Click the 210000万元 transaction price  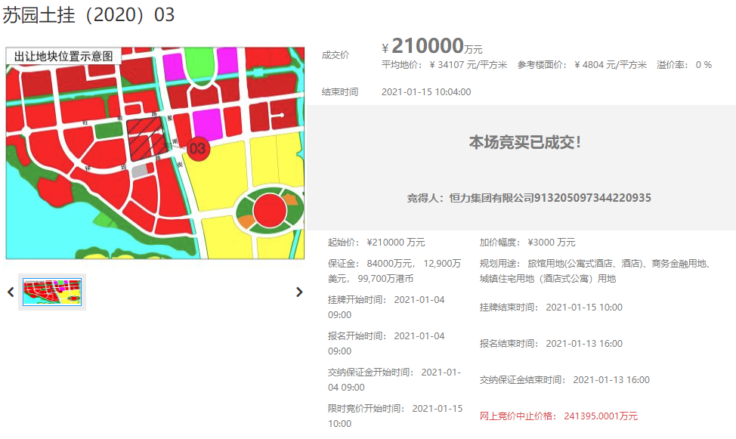coord(436,47)
